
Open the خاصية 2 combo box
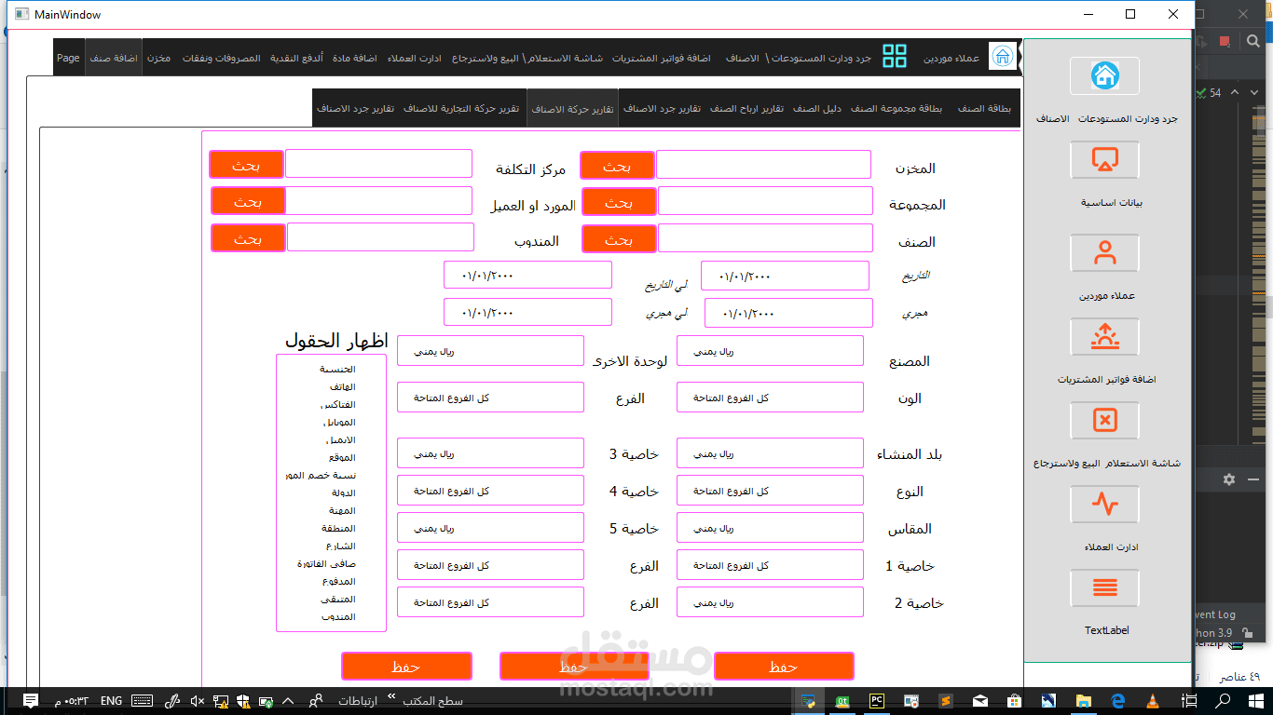pyautogui.click(x=770, y=602)
